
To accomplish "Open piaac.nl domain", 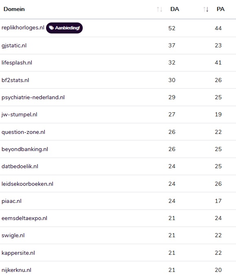I will (x=11, y=201).
